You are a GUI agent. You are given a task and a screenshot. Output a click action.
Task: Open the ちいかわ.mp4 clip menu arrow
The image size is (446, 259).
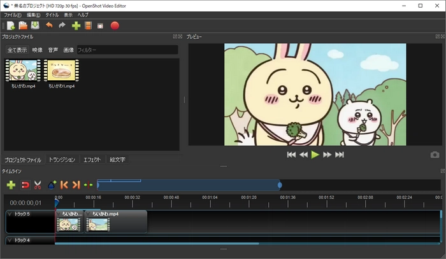(x=89, y=214)
